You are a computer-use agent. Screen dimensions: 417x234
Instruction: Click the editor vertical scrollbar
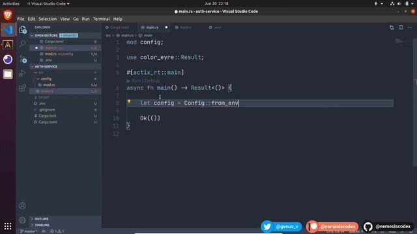[415, 103]
